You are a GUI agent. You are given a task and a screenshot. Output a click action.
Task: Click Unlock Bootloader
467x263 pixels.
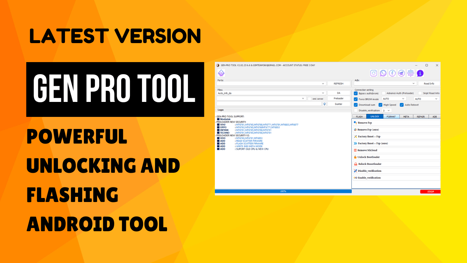point(397,157)
